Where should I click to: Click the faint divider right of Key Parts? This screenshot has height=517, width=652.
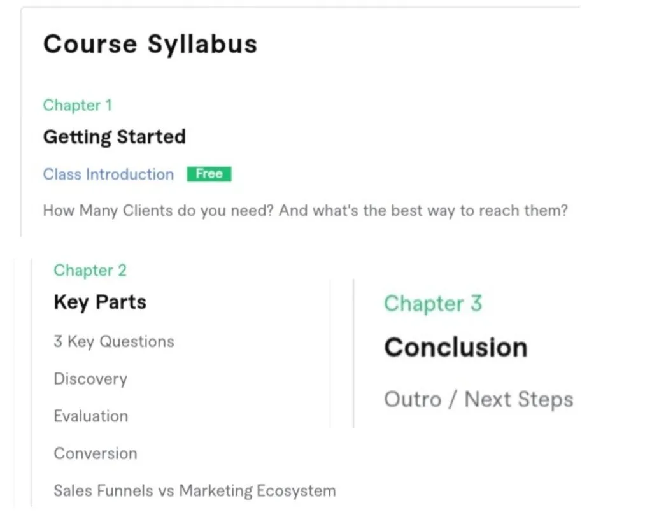(330, 353)
